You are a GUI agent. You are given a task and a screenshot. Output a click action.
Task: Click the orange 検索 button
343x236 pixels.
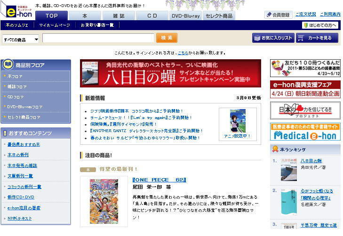pos(167,38)
